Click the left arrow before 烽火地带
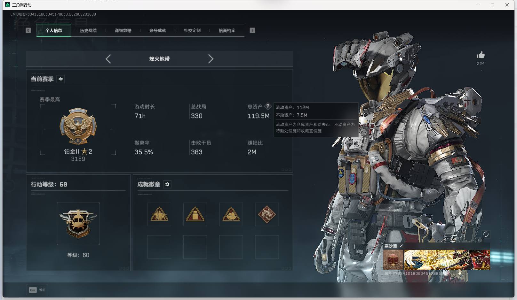This screenshot has height=300, width=517. click(108, 59)
